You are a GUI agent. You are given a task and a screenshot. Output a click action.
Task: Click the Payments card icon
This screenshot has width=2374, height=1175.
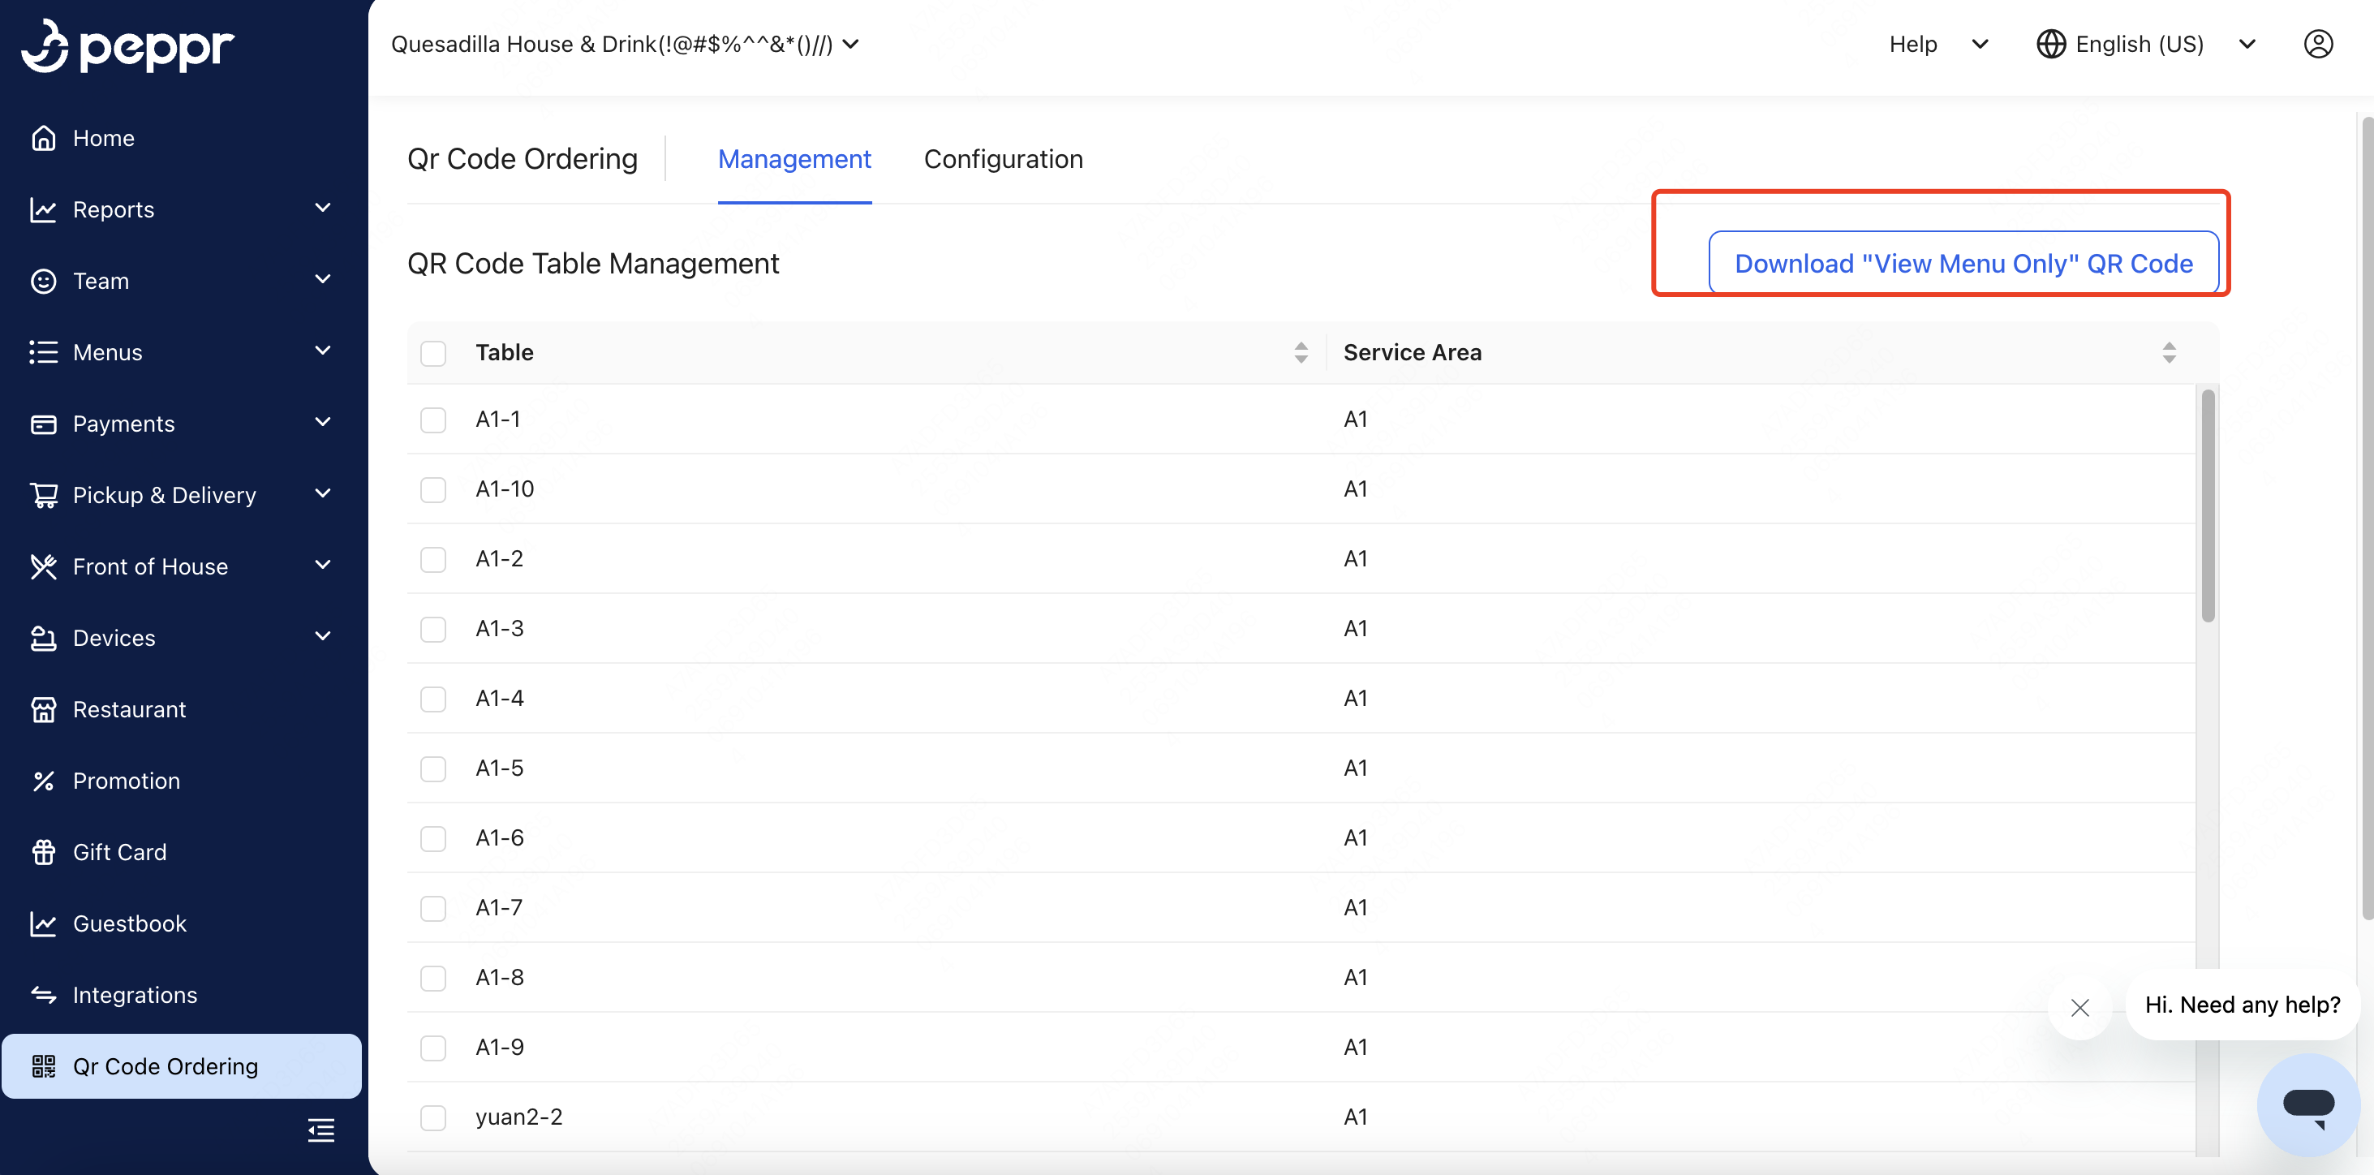(x=45, y=423)
